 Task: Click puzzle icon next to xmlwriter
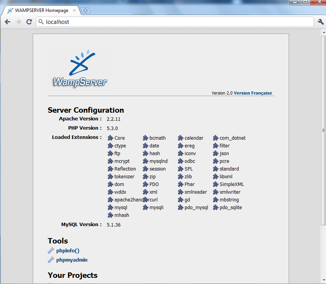[x=216, y=192]
